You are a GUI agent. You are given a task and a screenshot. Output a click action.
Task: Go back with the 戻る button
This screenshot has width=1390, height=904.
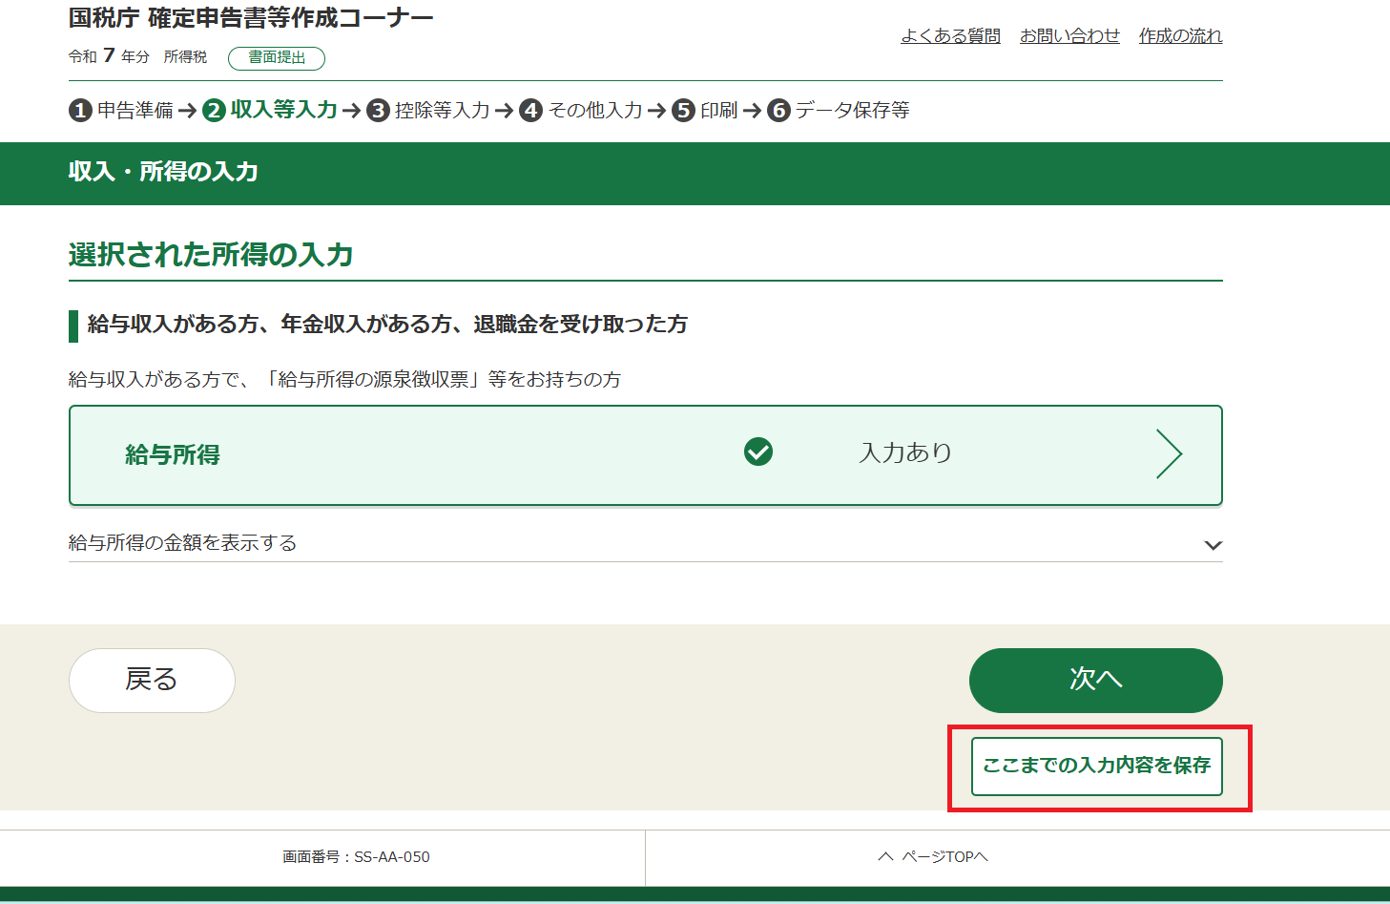pyautogui.click(x=152, y=680)
